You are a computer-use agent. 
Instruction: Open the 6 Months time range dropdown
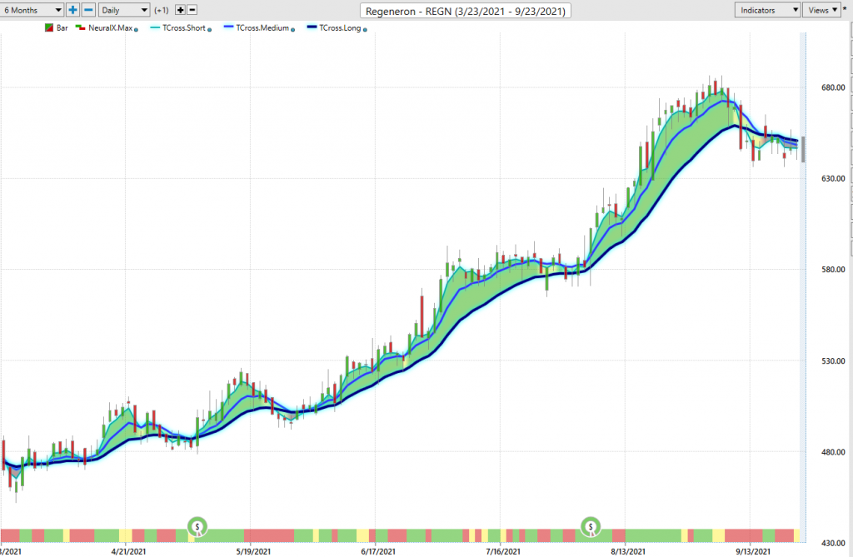point(32,10)
